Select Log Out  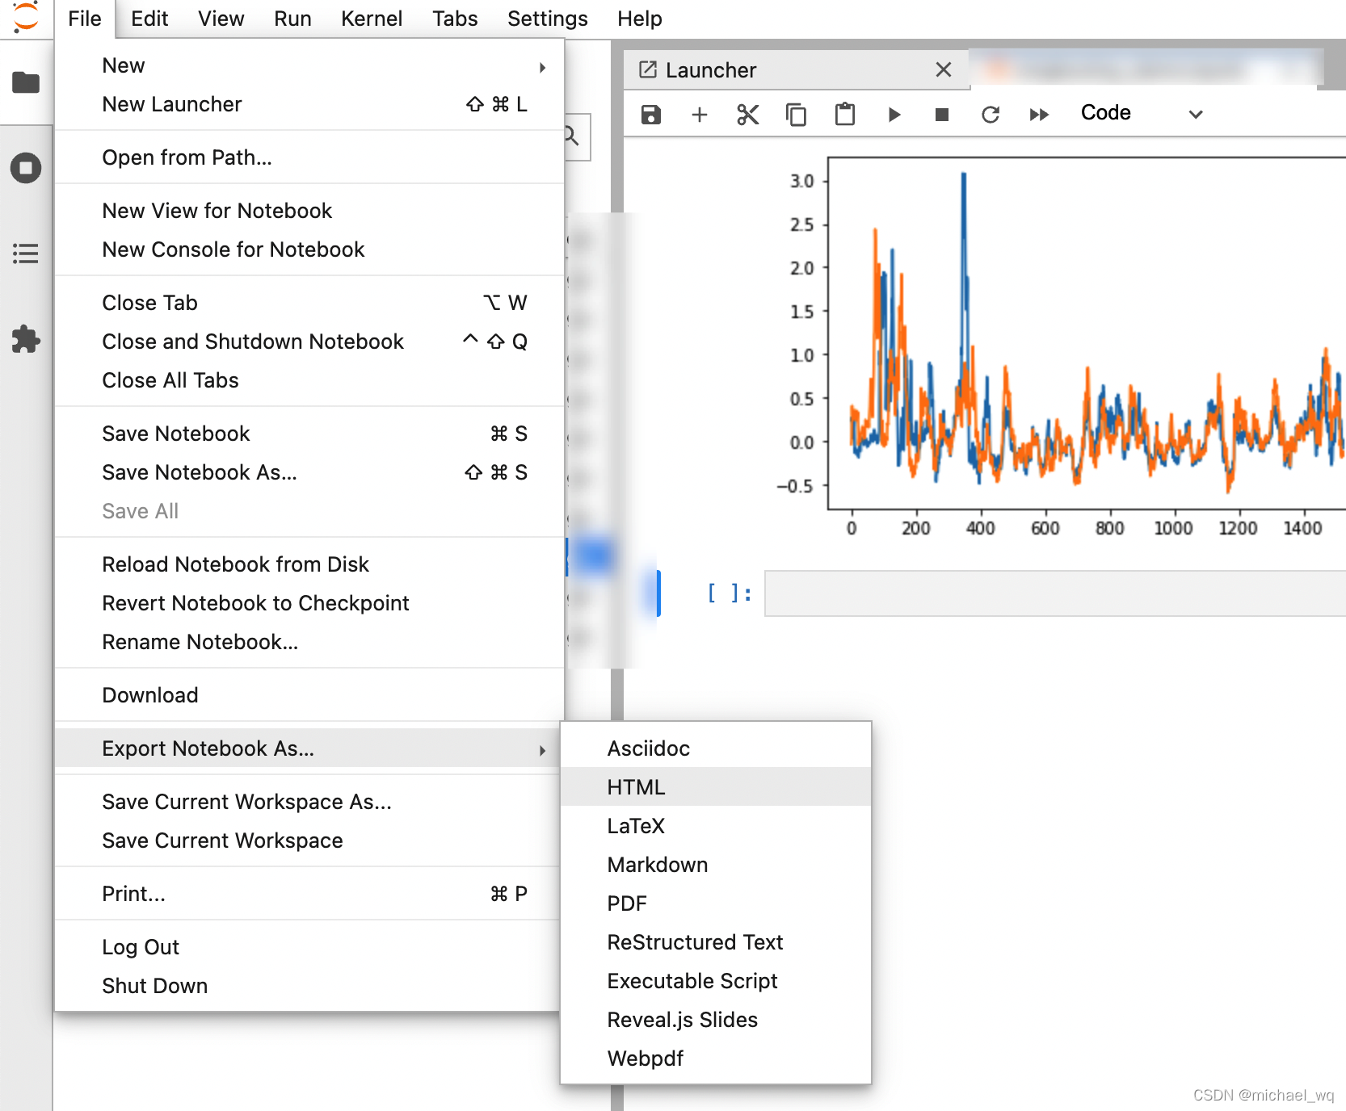(309, 947)
